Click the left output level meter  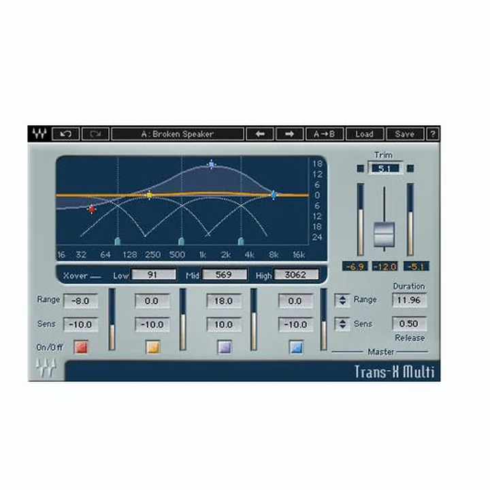coord(360,220)
